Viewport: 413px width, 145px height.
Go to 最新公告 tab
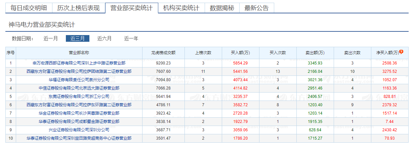256,8
